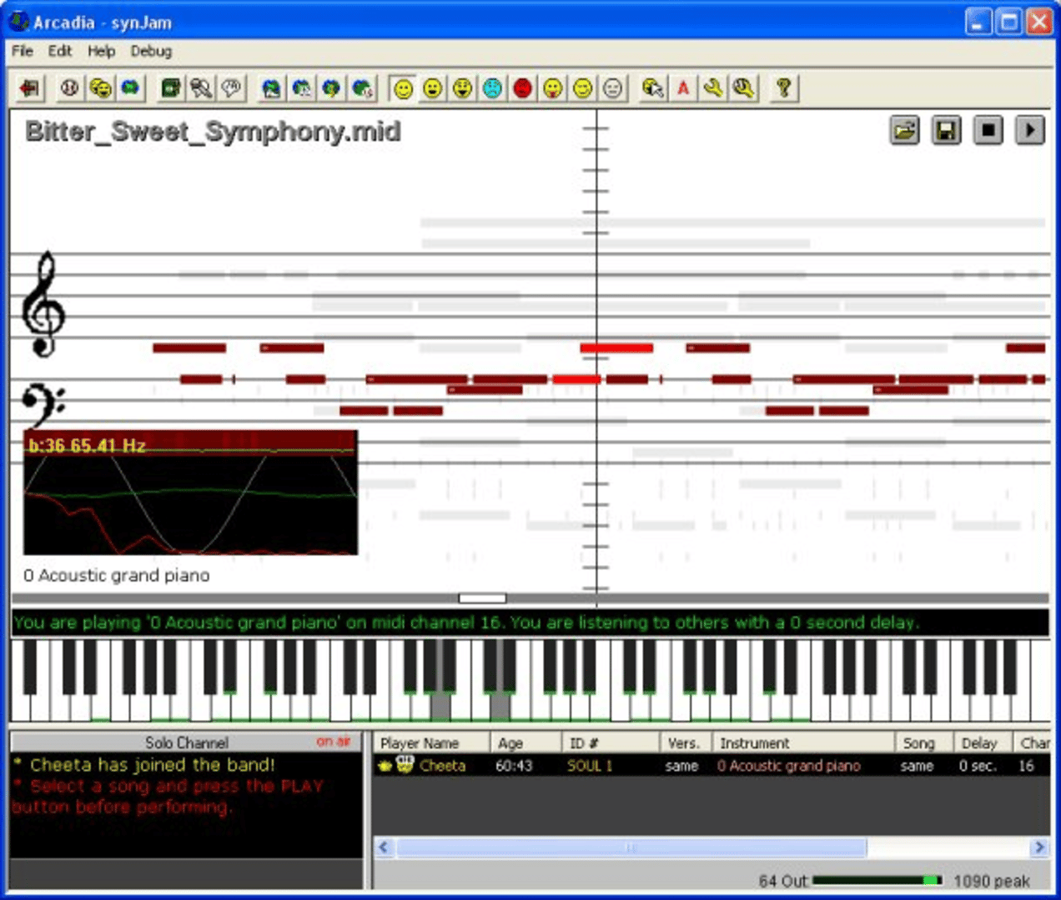1061x900 pixels.
Task: Click the Player Name column header
Action: [420, 742]
